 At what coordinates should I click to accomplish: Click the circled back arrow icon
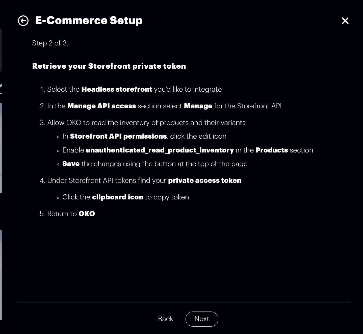click(23, 21)
